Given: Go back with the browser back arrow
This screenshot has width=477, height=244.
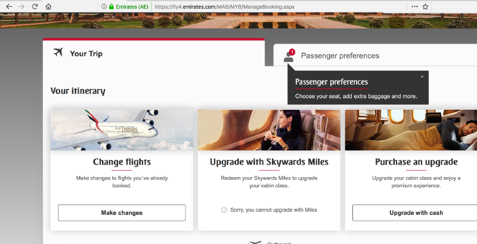Looking at the screenshot, I should (x=9, y=7).
